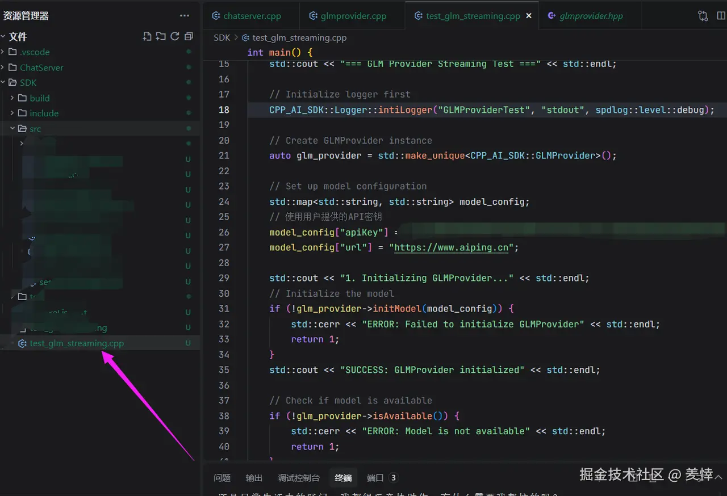Expand the include folder chevron
Image resolution: width=727 pixels, height=496 pixels.
pyautogui.click(x=12, y=113)
